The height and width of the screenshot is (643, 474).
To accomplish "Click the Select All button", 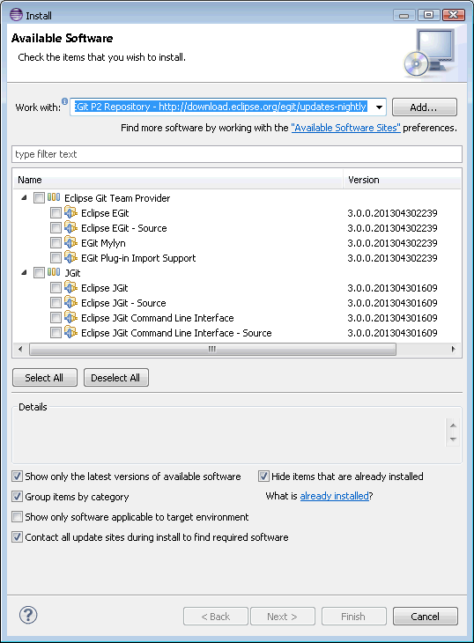I will 45,377.
